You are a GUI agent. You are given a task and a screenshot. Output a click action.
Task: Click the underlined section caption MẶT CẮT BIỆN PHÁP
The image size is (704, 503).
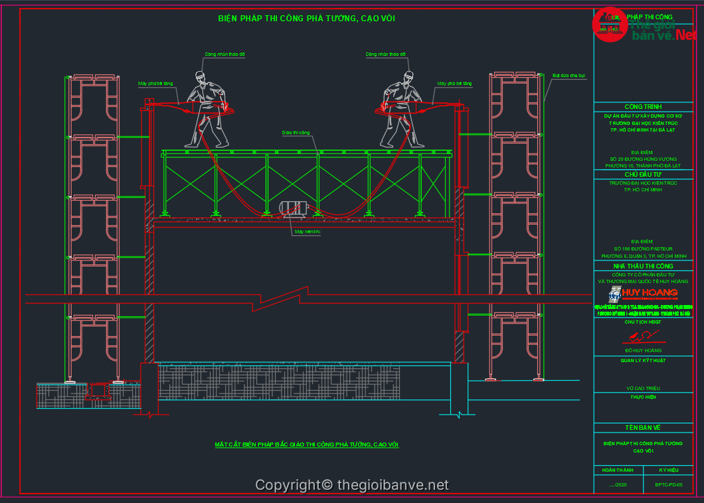tap(306, 445)
